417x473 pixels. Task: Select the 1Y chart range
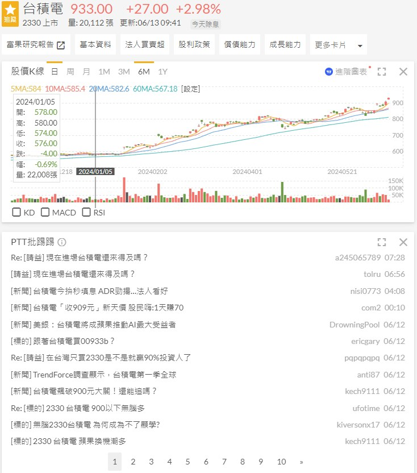[x=163, y=72]
